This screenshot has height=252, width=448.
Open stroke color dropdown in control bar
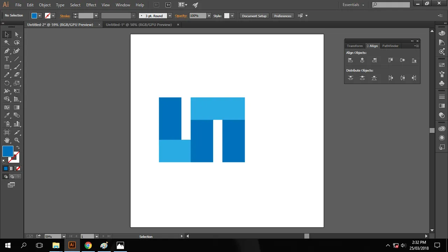point(53,16)
